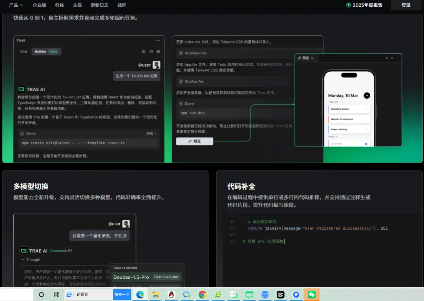424x301 pixels.
Task: Open 企业版 navigation item
Action: coord(40,5)
